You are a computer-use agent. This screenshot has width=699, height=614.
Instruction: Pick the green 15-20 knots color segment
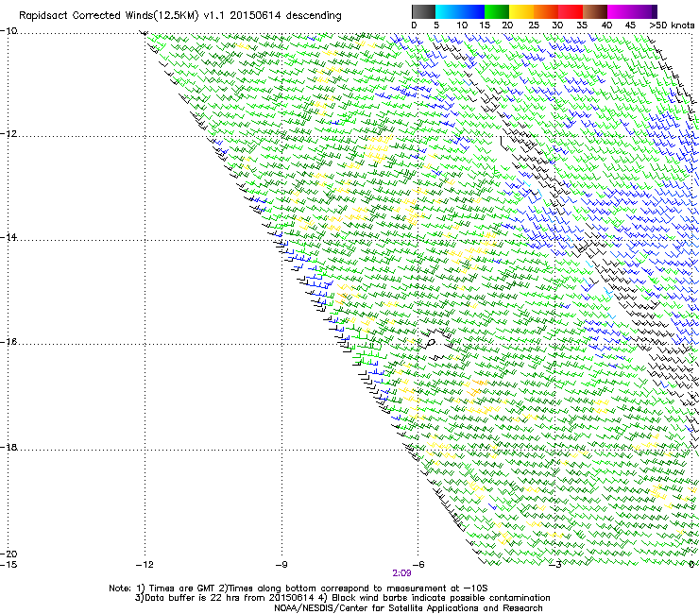coord(497,11)
